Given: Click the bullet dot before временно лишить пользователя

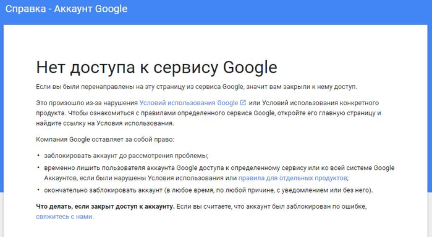Looking at the screenshot, I should click(x=38, y=167).
